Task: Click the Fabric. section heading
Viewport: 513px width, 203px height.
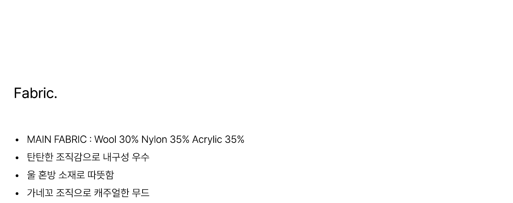Action: point(36,93)
